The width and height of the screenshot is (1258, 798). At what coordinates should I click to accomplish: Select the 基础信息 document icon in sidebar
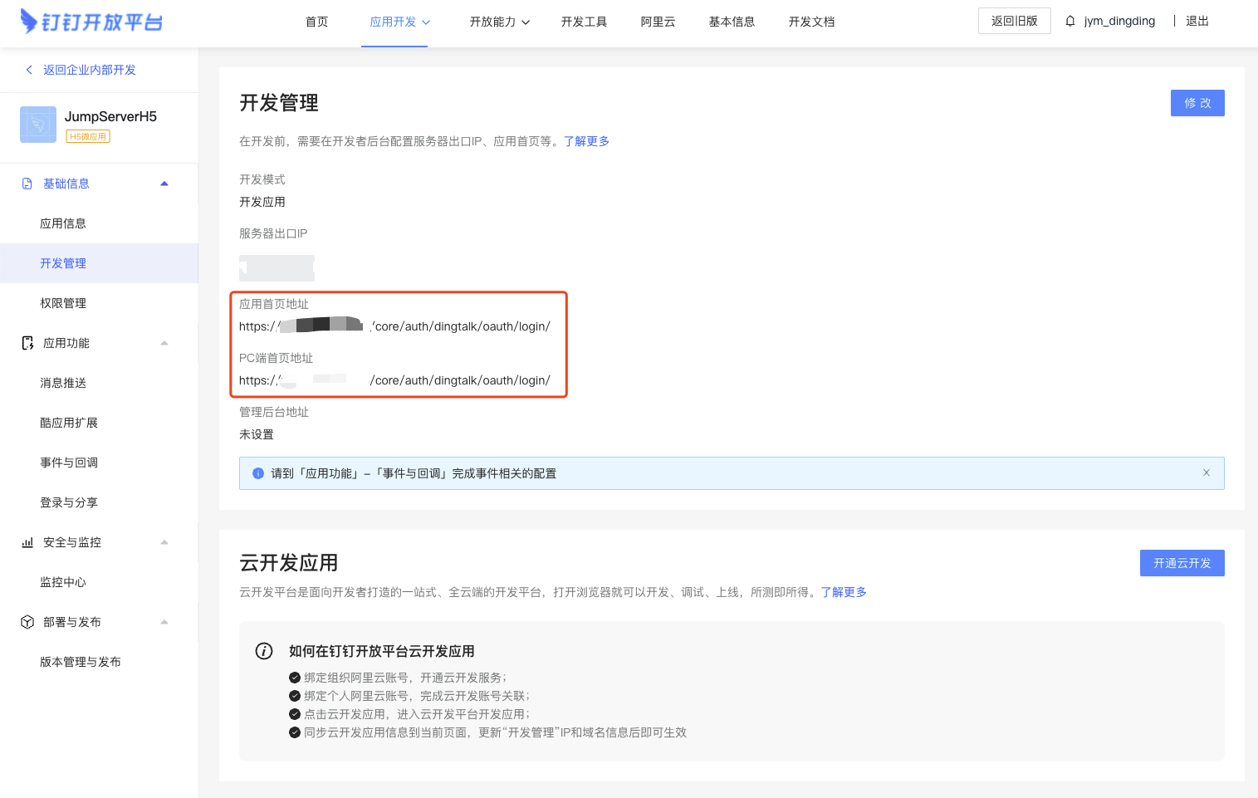pos(25,183)
